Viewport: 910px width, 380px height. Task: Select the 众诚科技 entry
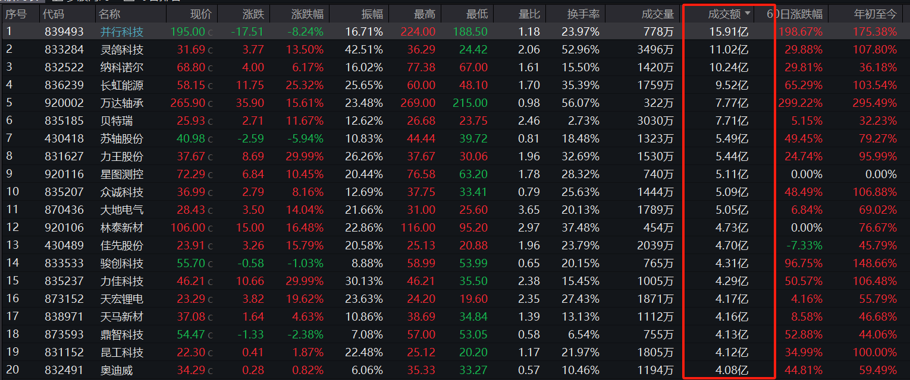pyautogui.click(x=122, y=192)
